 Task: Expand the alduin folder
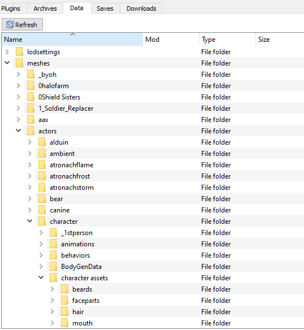point(30,142)
